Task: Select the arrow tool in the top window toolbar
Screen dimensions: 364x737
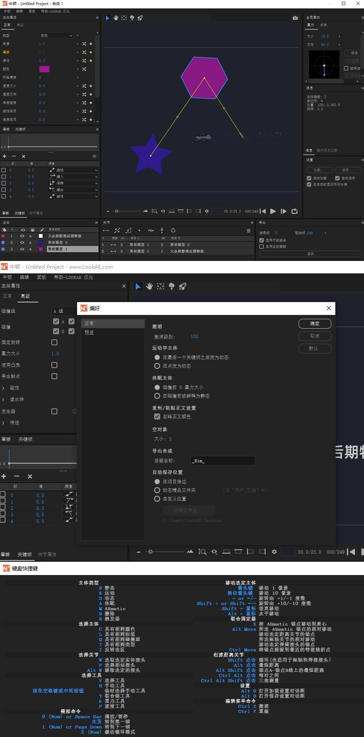Action: (x=107, y=18)
